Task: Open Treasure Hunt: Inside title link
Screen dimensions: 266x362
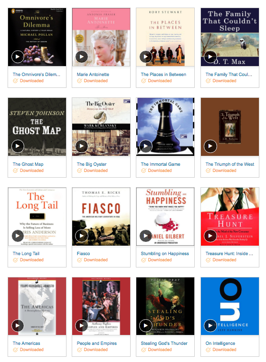Action: pos(229,254)
